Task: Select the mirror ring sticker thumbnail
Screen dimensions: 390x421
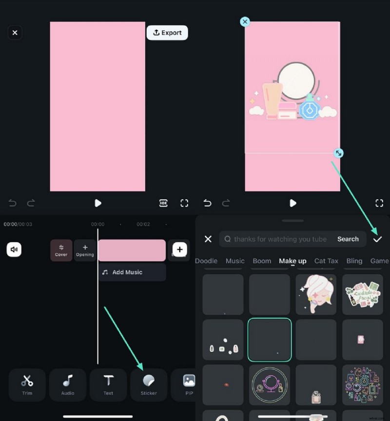Action: (269, 385)
